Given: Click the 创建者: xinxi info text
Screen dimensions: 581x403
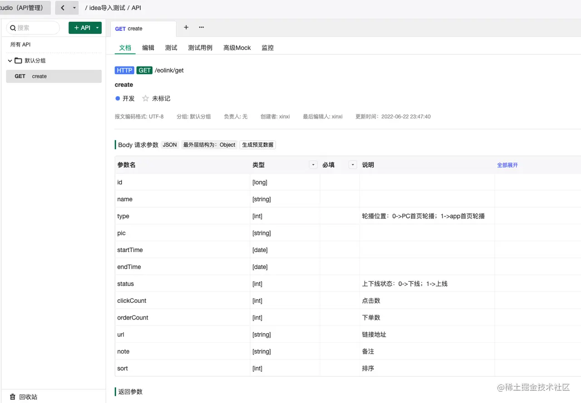Looking at the screenshot, I should click(x=275, y=117).
